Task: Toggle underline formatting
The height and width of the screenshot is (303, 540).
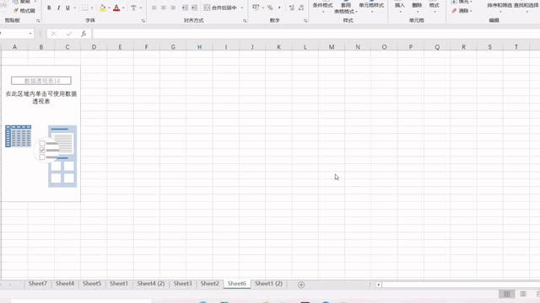Action: pos(67,8)
